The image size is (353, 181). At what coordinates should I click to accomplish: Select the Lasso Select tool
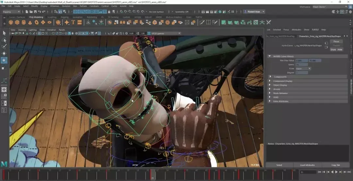(4, 40)
